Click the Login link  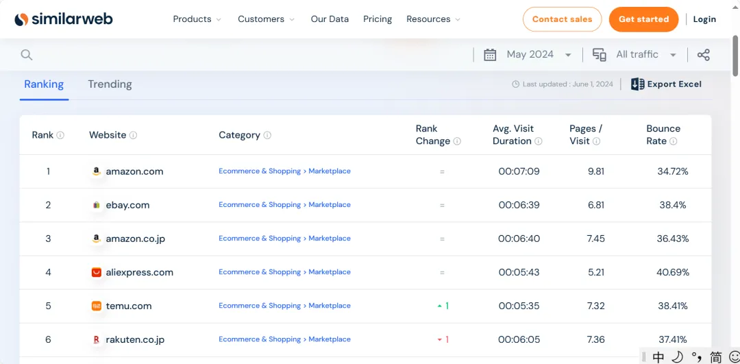tap(704, 19)
